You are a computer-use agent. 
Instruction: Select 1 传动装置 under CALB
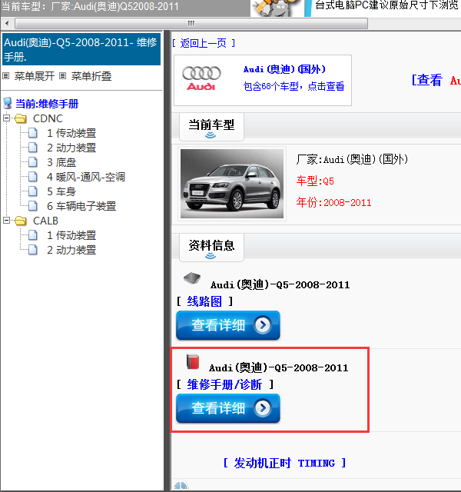click(x=71, y=235)
